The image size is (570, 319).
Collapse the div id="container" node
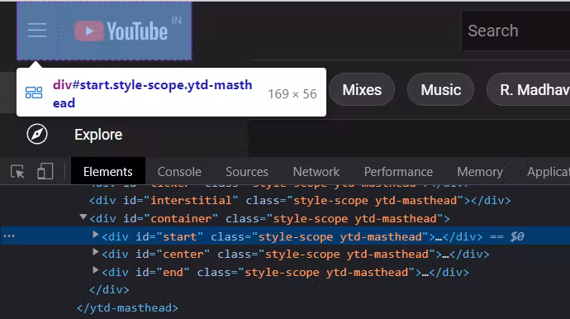click(x=83, y=217)
